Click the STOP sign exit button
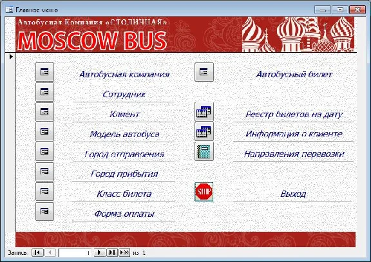The width and height of the screenshot is (371, 262). click(204, 192)
